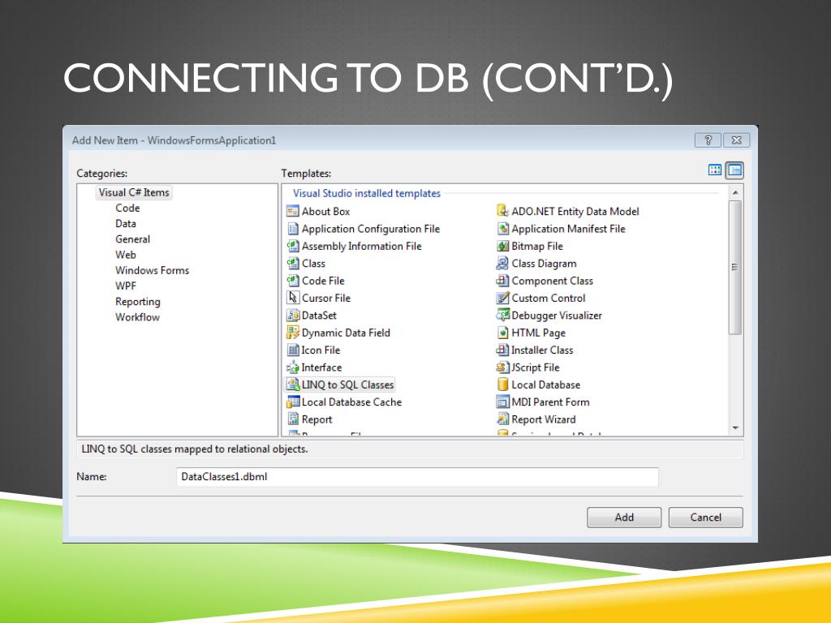The image size is (831, 623).
Task: Select the Local Database Cache icon
Action: (x=292, y=402)
